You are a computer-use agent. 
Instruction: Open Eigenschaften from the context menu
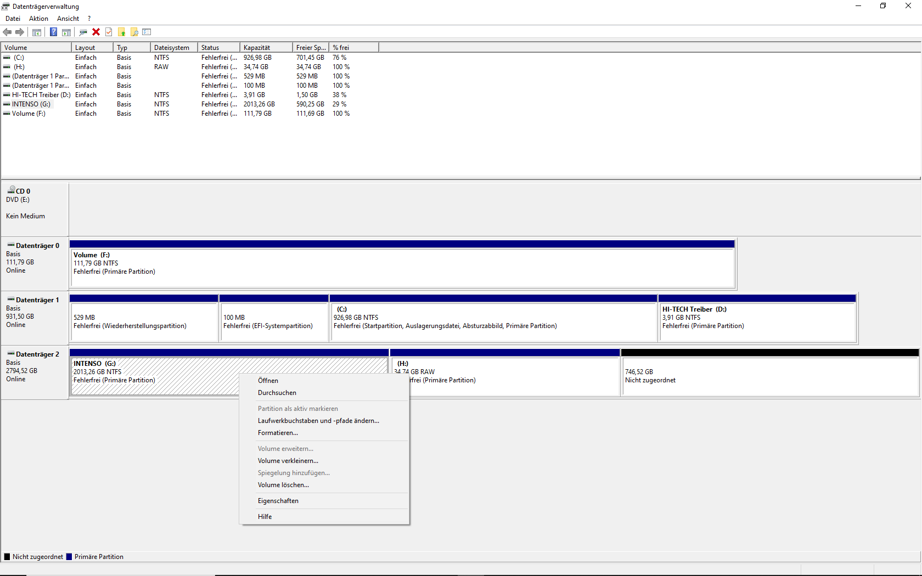[x=324, y=501]
